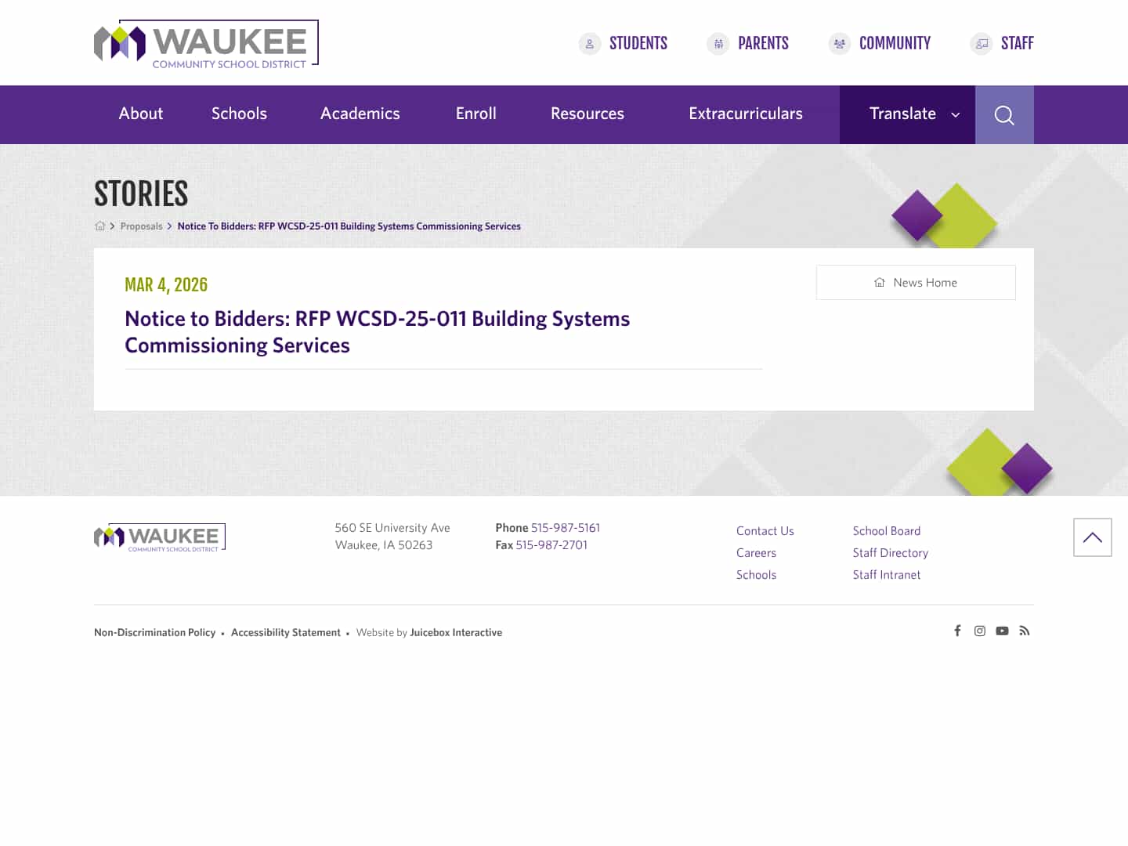Select the Academics navigation item
The width and height of the screenshot is (1128, 846).
coord(360,114)
